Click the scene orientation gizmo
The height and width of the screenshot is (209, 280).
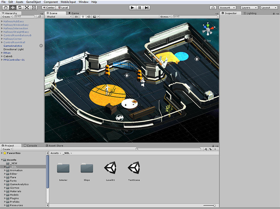click(208, 29)
